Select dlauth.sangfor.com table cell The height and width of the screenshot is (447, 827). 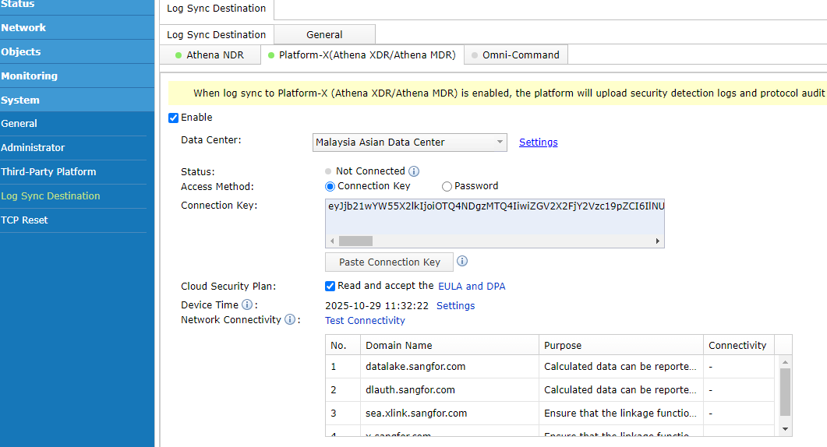click(x=450, y=389)
